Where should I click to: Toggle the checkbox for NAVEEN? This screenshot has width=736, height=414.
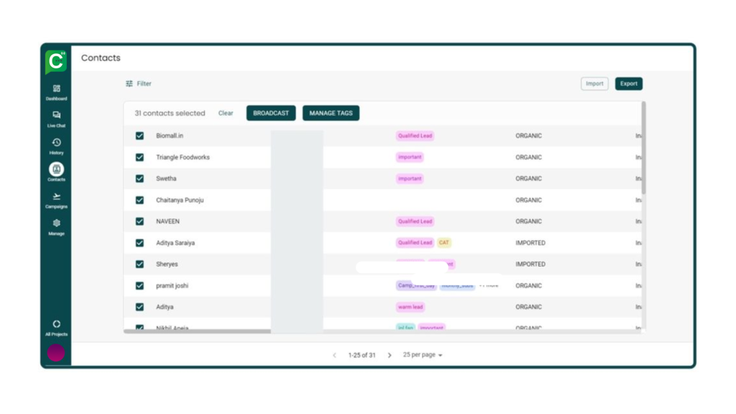tap(139, 221)
